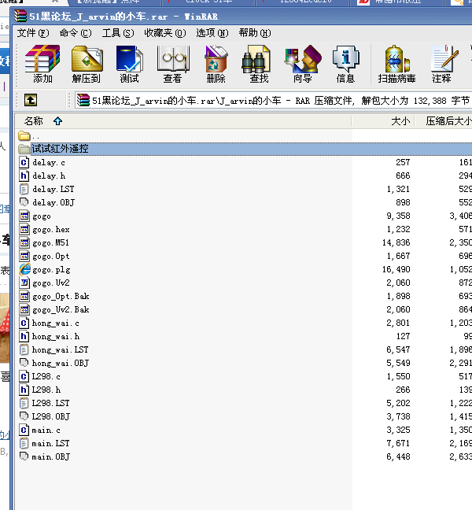Click the sort direction arrow beside 名称
The image size is (472, 510).
58,121
